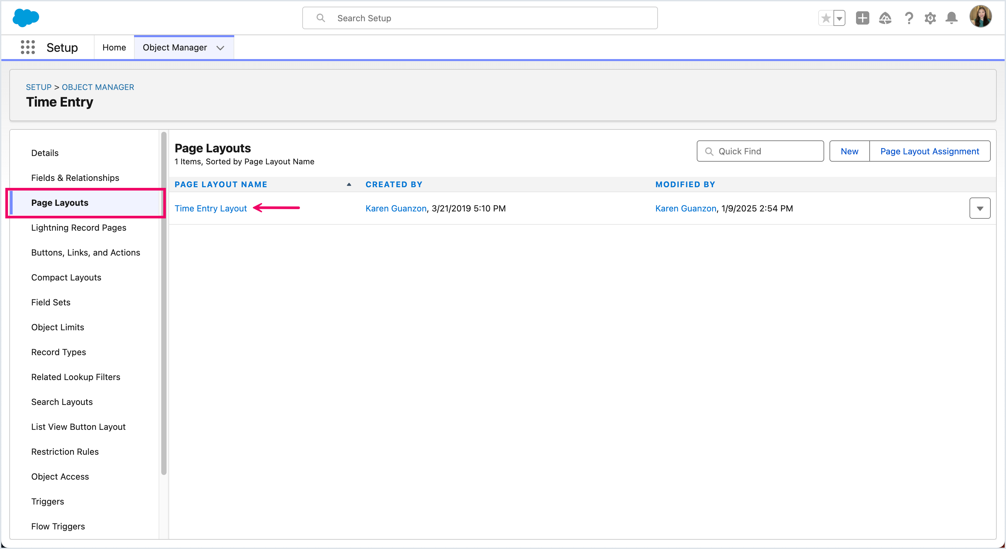Click the search magnifier icon in Search Setup
Viewport: 1006px width, 549px height.
[321, 18]
